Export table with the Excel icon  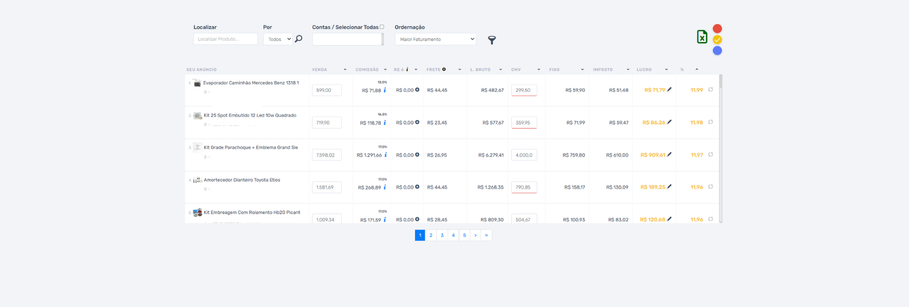pos(702,37)
